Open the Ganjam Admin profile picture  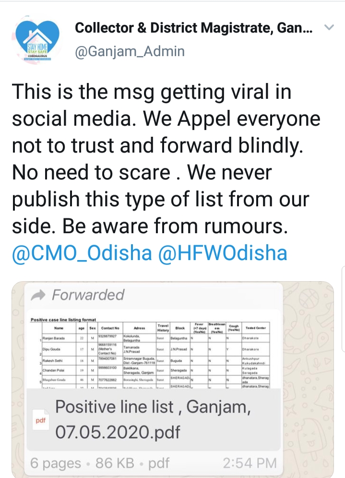pyautogui.click(x=37, y=40)
